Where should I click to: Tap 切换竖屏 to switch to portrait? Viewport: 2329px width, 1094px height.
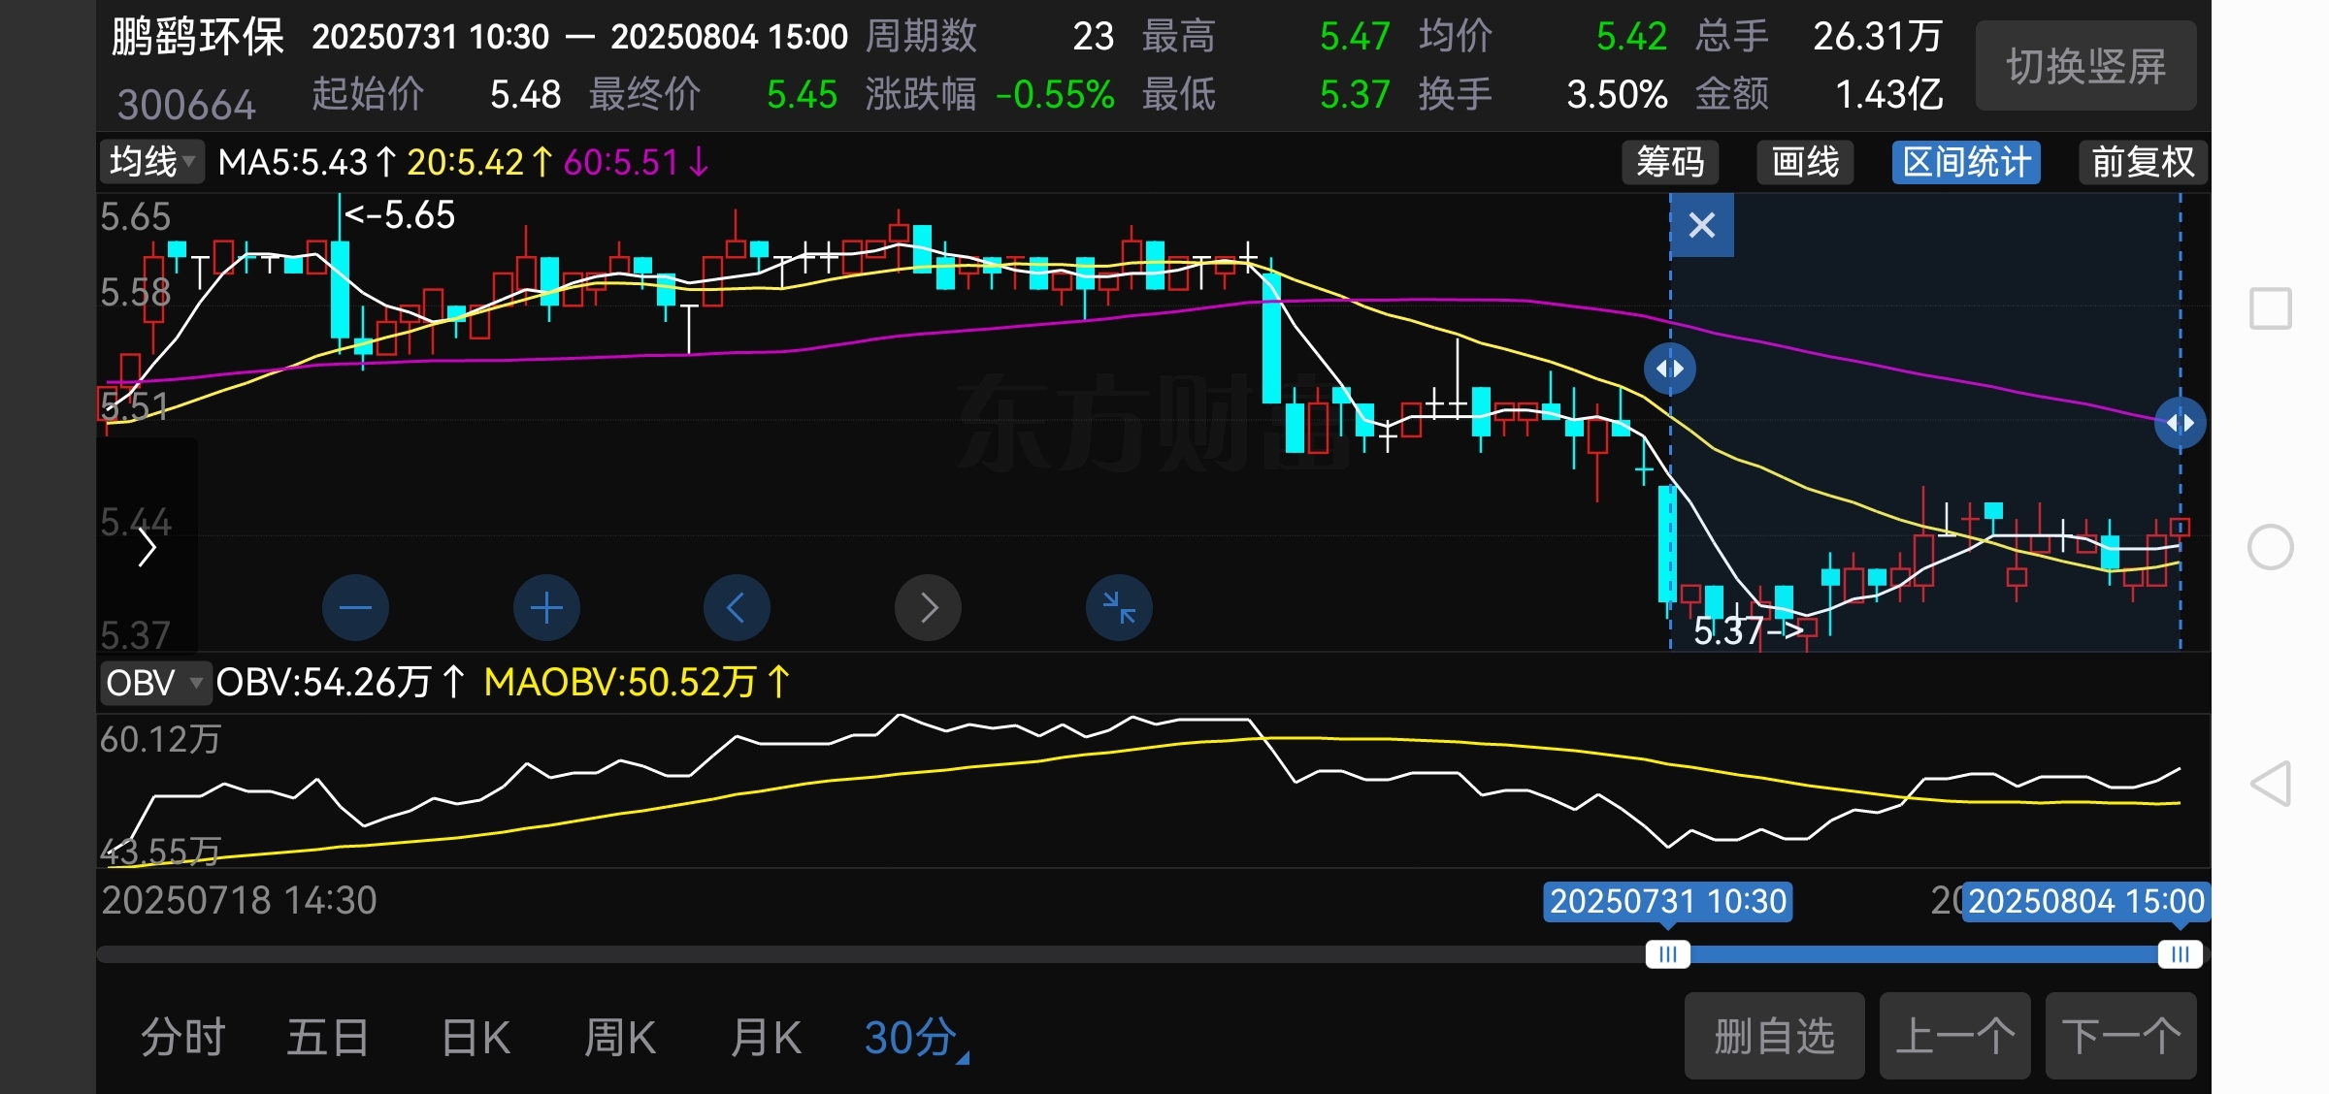[x=2086, y=66]
